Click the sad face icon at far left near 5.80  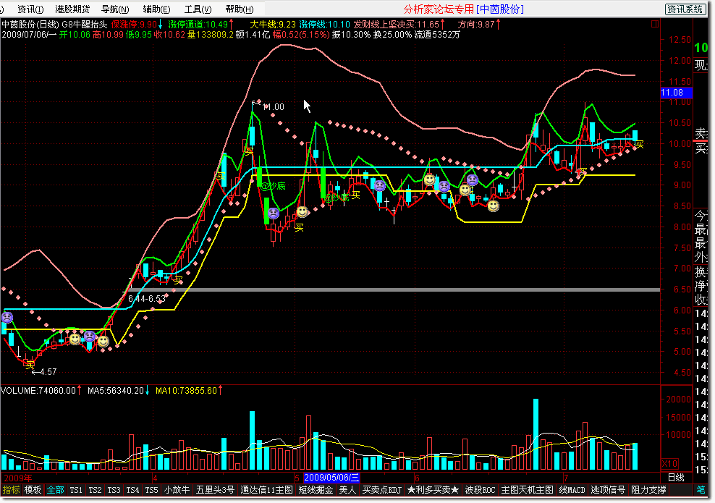tap(7, 318)
